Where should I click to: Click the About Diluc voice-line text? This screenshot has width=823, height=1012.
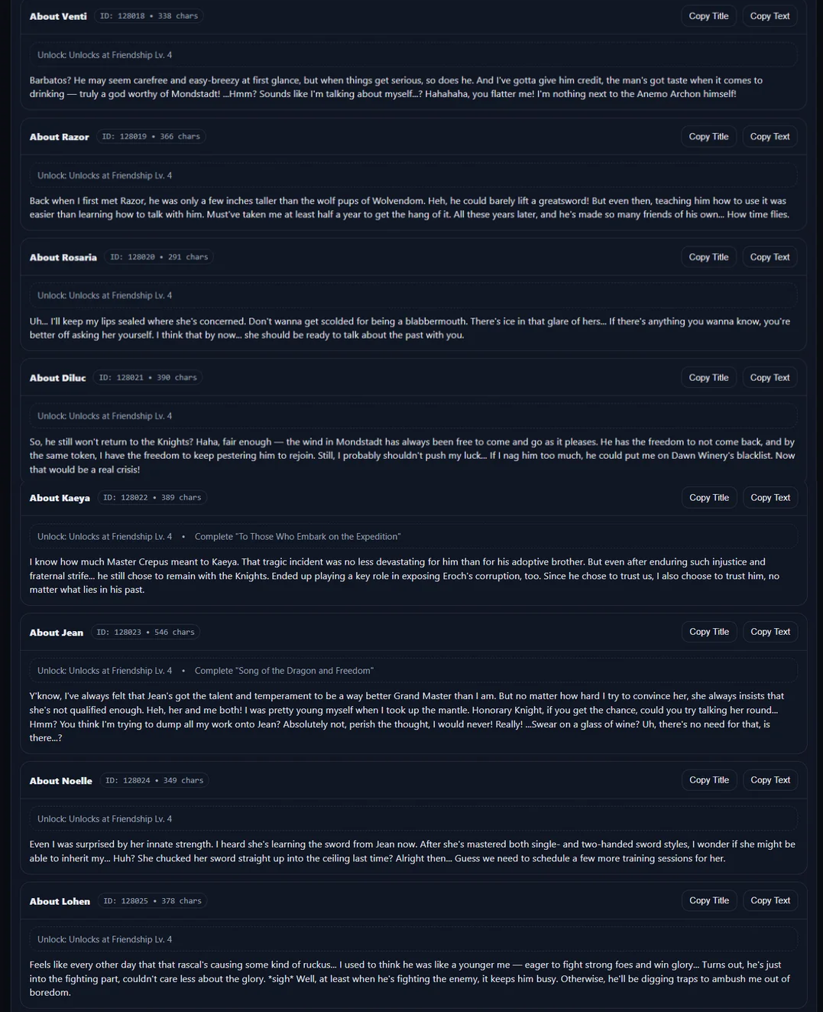click(x=412, y=456)
